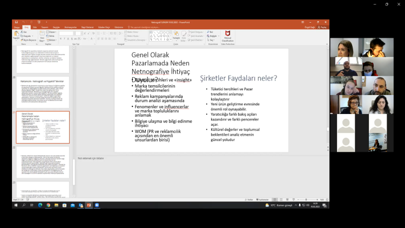Adjust the zoom slider in status bar

coord(307,199)
